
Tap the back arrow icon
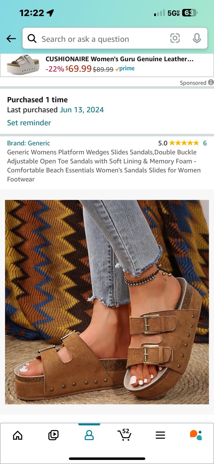point(11,39)
